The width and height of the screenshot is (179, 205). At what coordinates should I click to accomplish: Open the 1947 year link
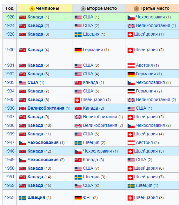click(10, 142)
